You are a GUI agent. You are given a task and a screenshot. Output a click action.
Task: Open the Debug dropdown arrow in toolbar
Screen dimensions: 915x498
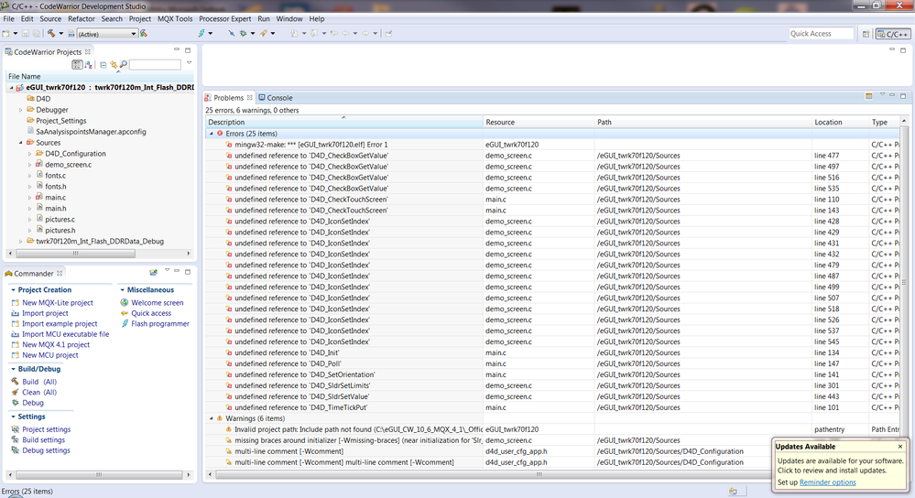coord(253,33)
